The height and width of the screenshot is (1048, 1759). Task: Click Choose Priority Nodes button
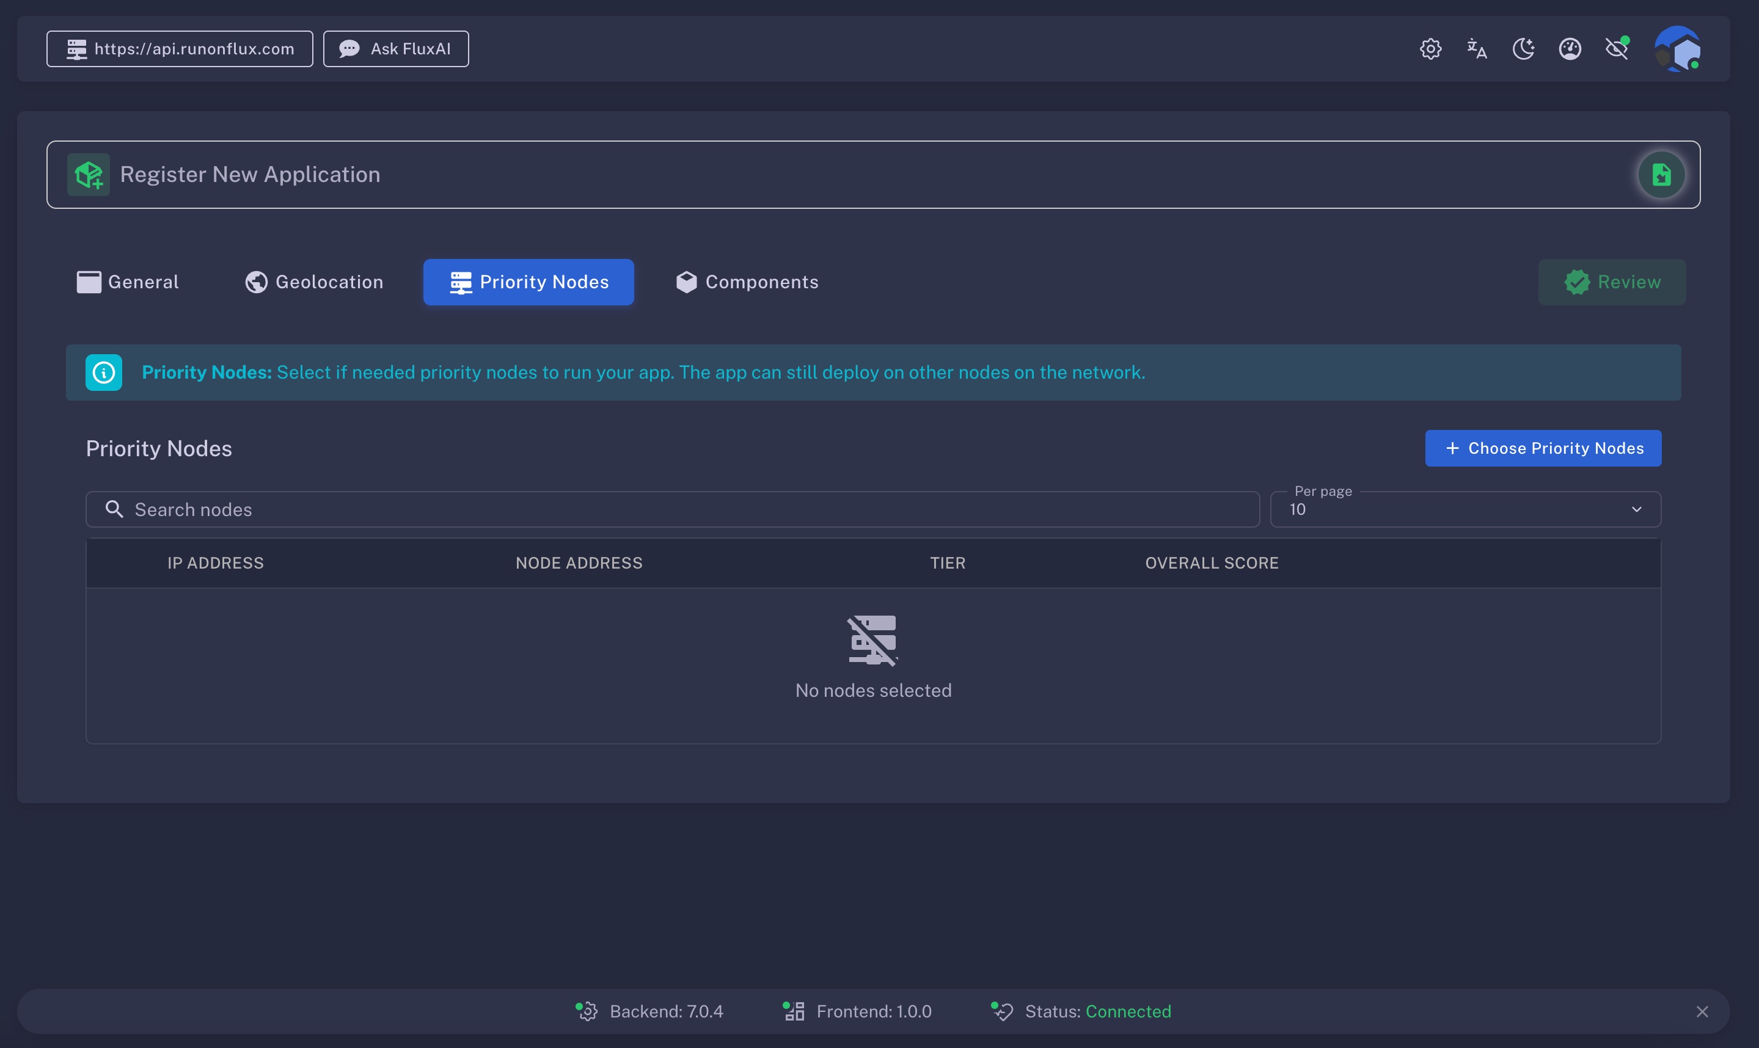coord(1543,448)
